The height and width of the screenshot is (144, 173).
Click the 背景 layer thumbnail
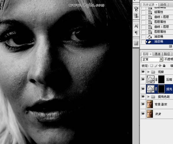point(150,114)
